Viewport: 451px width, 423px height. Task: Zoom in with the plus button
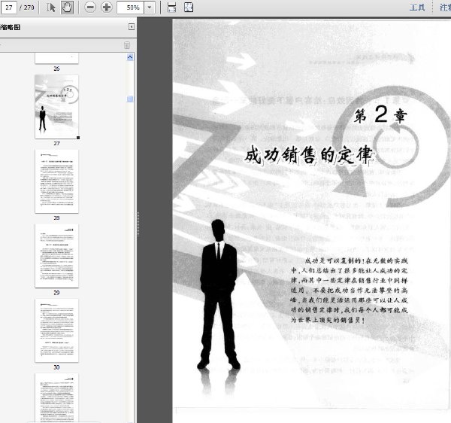tap(107, 8)
